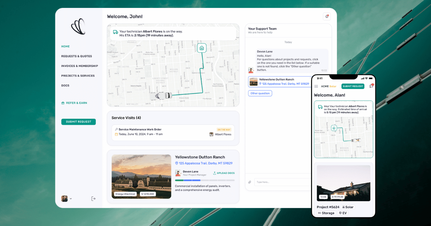Open the solar house photo on the phone

pos(343,183)
